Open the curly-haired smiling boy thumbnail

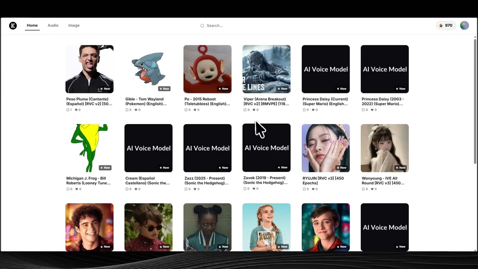pos(89,227)
